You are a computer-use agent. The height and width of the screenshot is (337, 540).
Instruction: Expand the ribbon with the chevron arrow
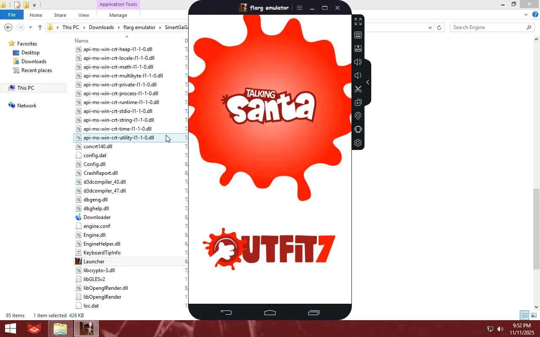pyautogui.click(x=526, y=15)
